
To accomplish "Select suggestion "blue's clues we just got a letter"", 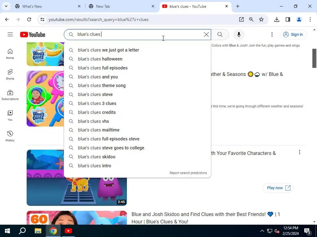I will pyautogui.click(x=137, y=50).
